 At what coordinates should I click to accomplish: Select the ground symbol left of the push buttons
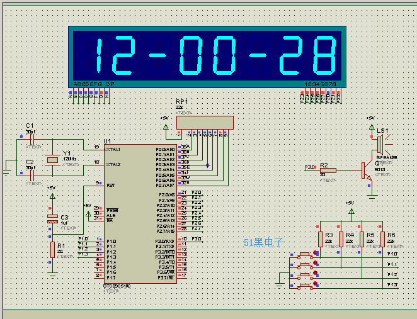[280, 286]
